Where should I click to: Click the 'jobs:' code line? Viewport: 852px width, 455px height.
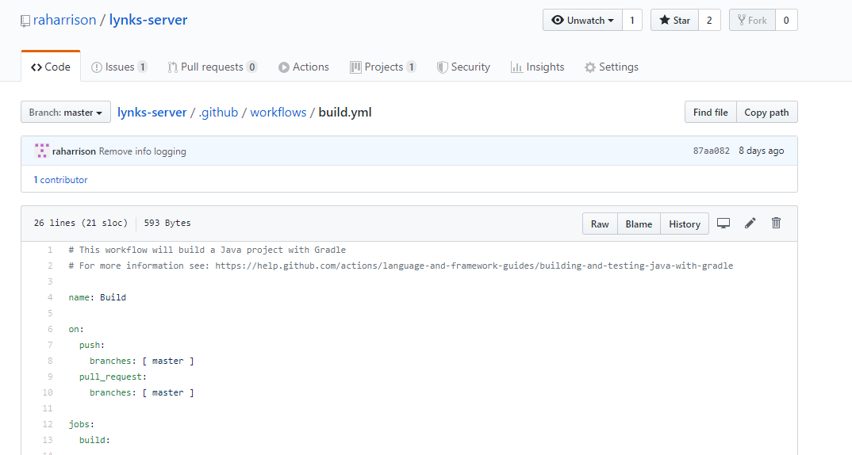(x=82, y=424)
